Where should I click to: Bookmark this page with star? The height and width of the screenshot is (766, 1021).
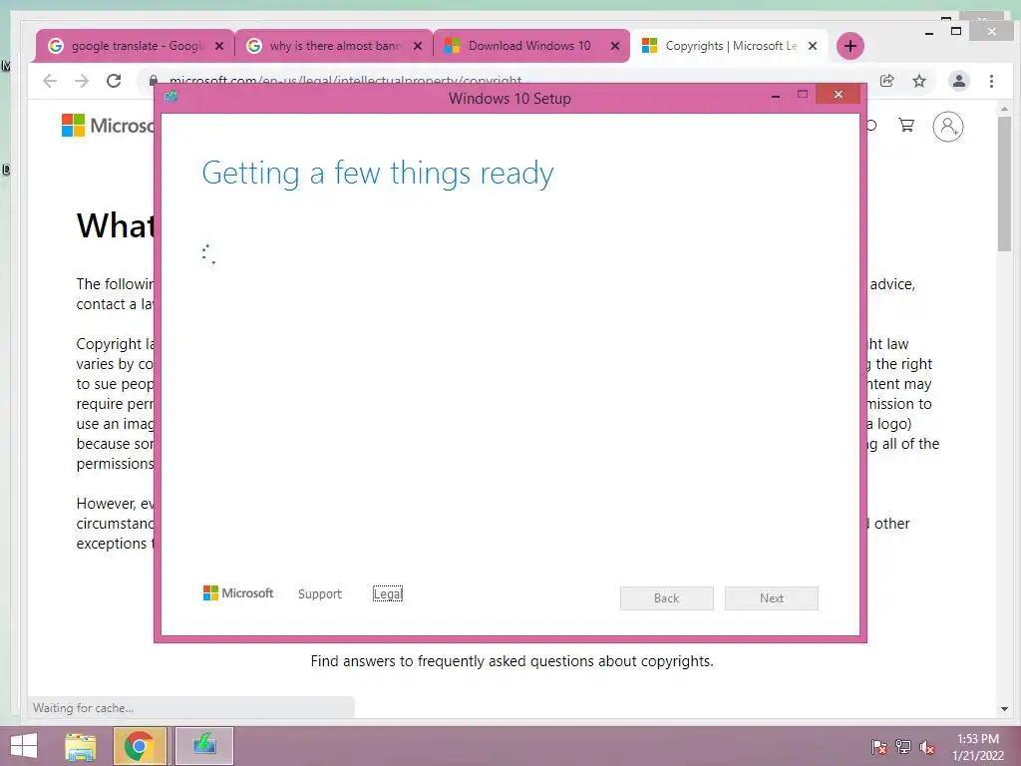918,81
